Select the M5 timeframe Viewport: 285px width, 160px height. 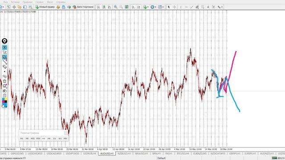tap(27, 138)
